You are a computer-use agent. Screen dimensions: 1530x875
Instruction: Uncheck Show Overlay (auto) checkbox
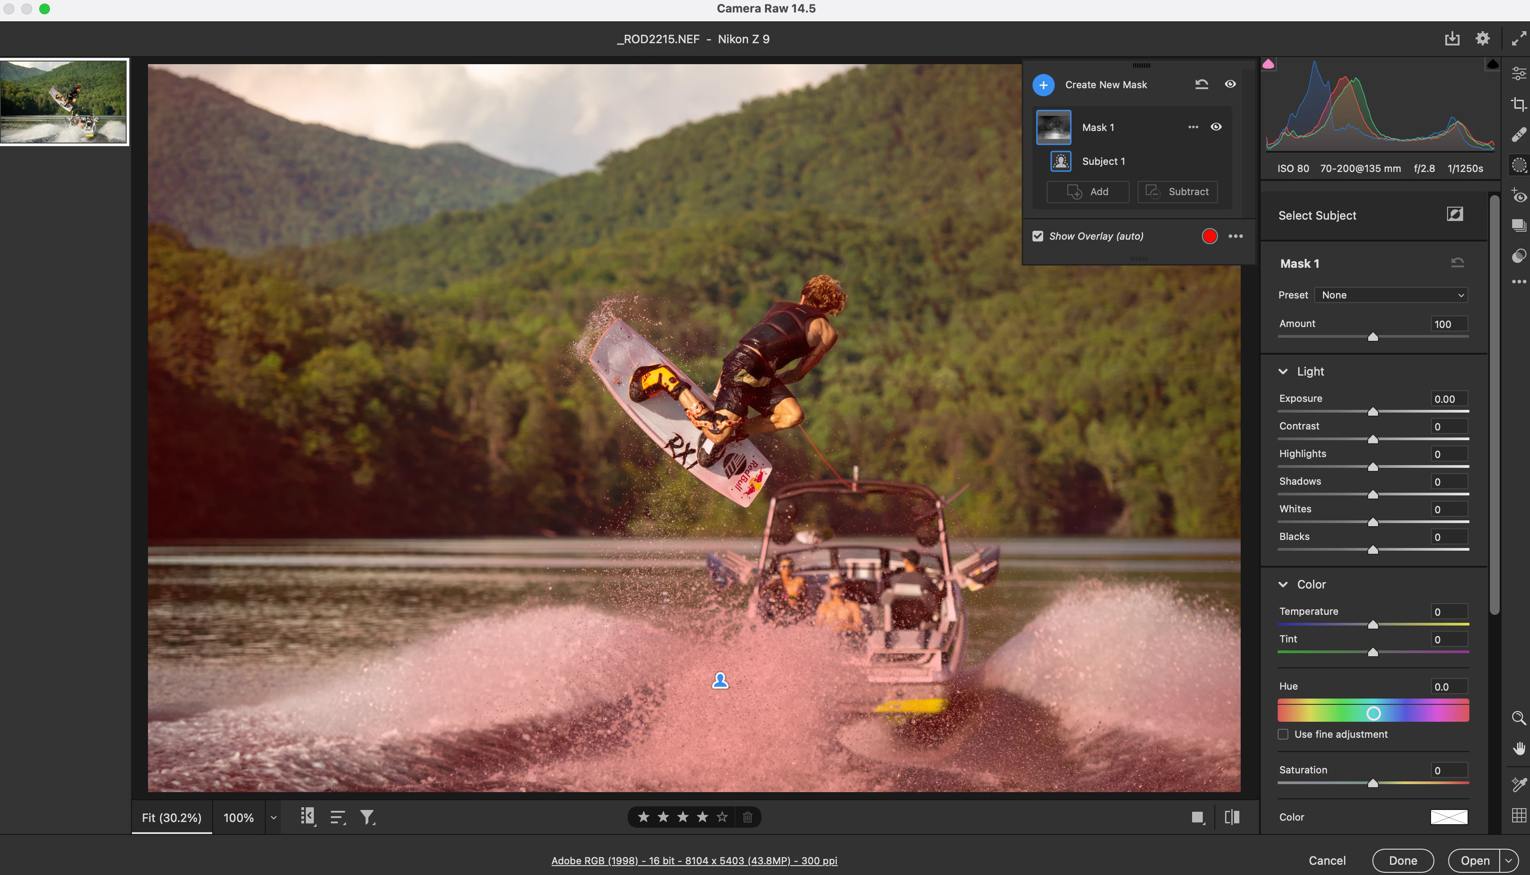(x=1038, y=236)
